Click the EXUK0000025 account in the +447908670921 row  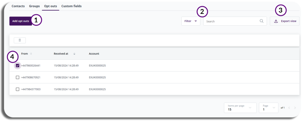pos(97,77)
